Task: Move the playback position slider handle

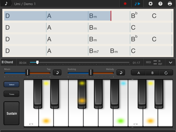Action: (37, 62)
